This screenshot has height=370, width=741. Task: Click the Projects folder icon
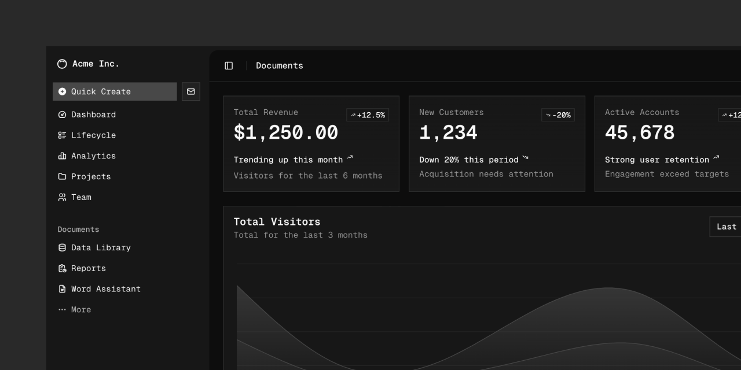click(x=62, y=176)
